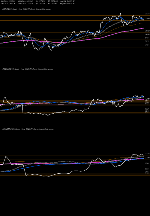150x216 pixels.
Task: Click the 200EMA value readout
Action: (25, 4)
